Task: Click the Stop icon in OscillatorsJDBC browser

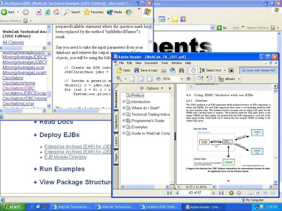Action: (x=38, y=12)
